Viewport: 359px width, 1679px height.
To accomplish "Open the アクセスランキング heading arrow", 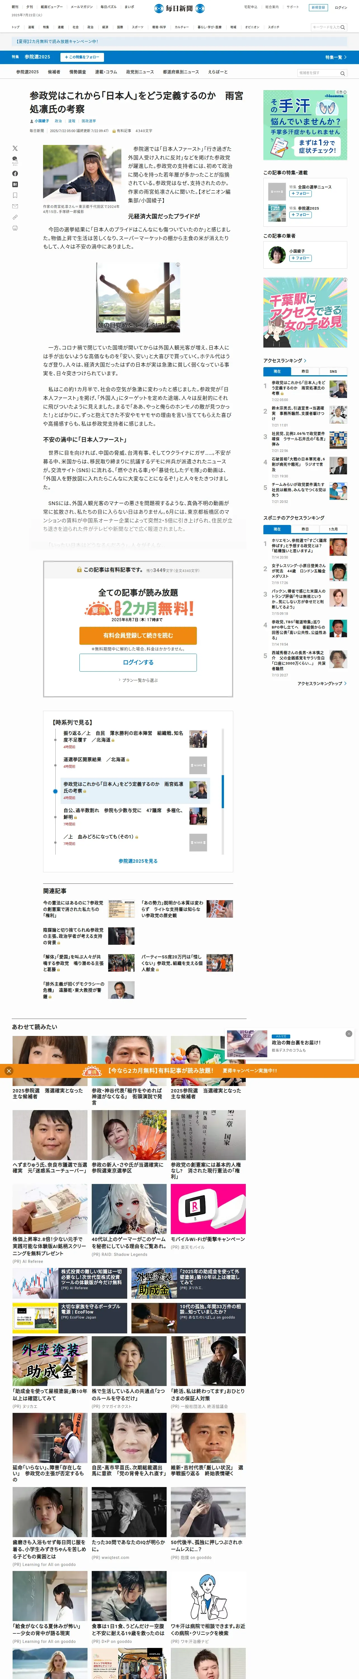I will [306, 360].
